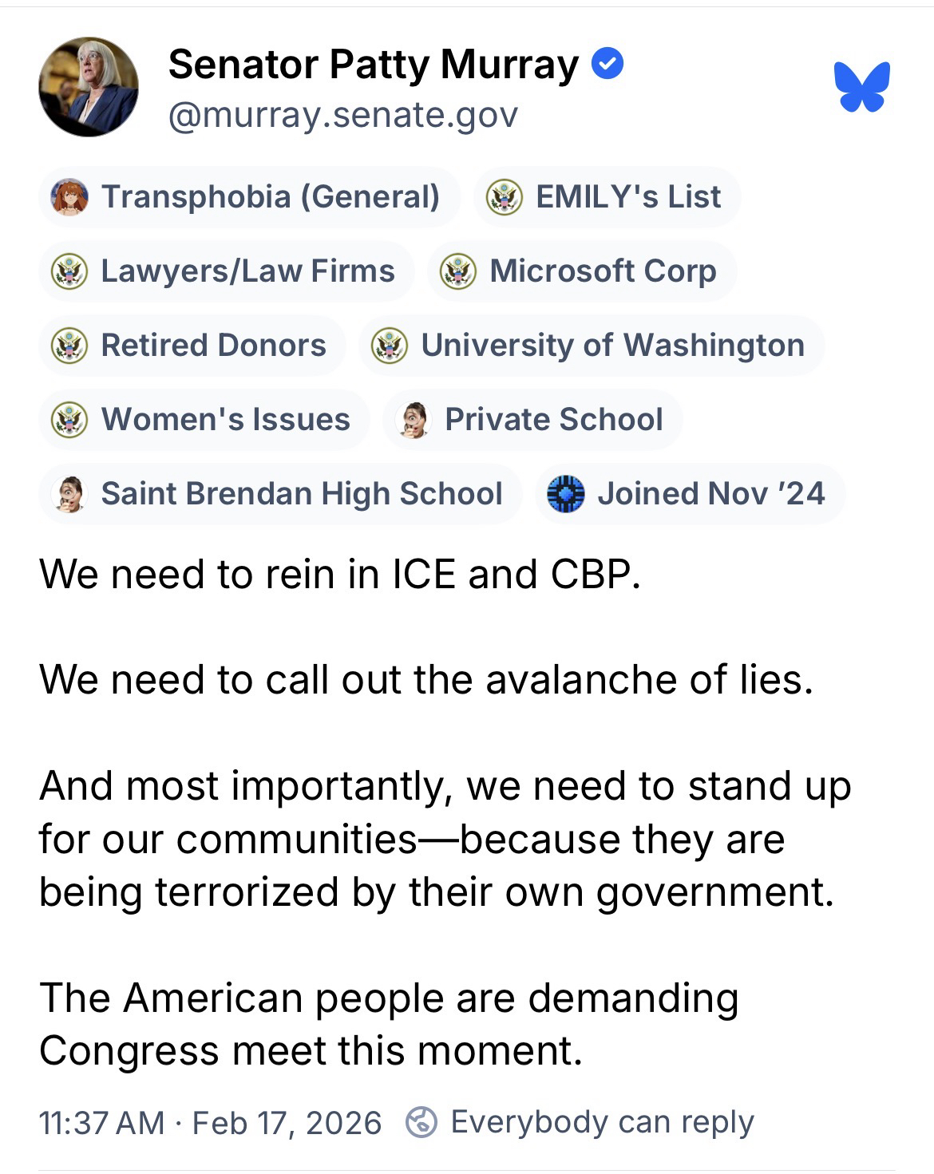This screenshot has height=1174, width=934.
Task: Click the seal icon beside Retired Donors
Action: point(69,346)
